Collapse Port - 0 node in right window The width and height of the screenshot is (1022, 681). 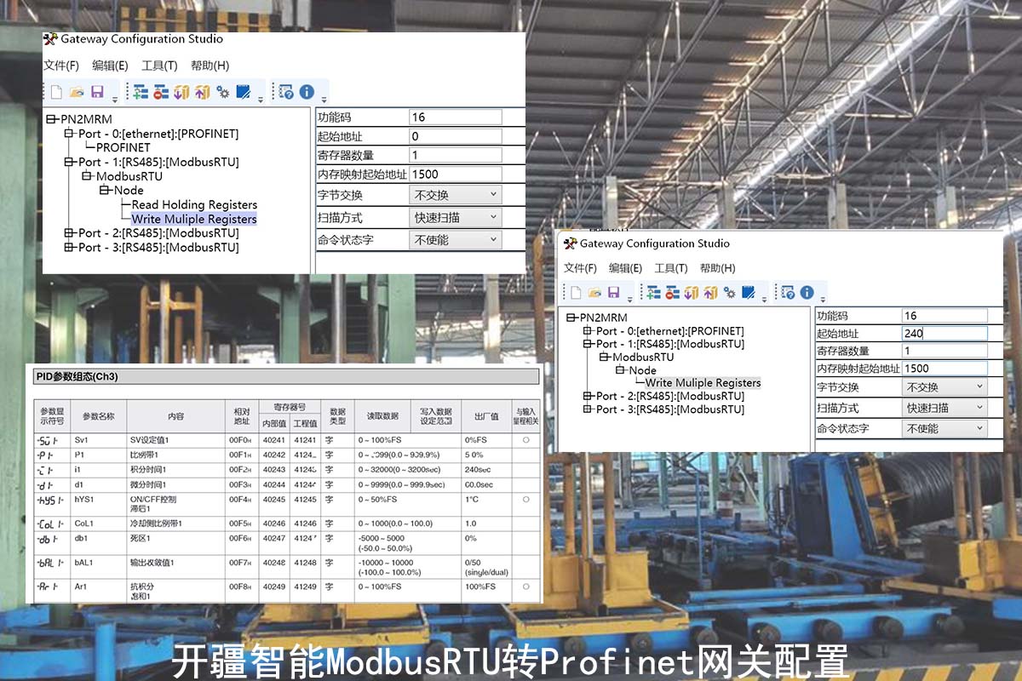(x=588, y=331)
